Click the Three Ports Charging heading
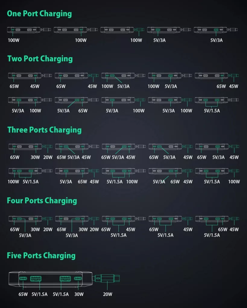Screen dimensions: 247x308 pyautogui.click(x=44, y=130)
